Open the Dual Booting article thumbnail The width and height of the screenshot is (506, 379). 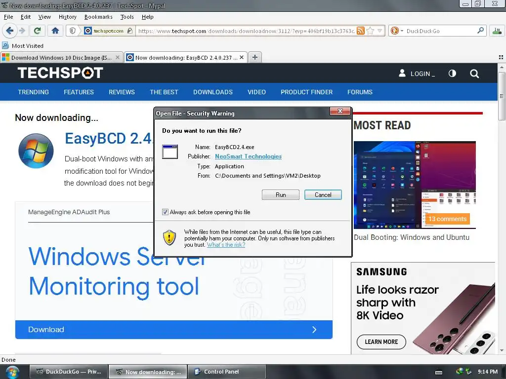415,185
